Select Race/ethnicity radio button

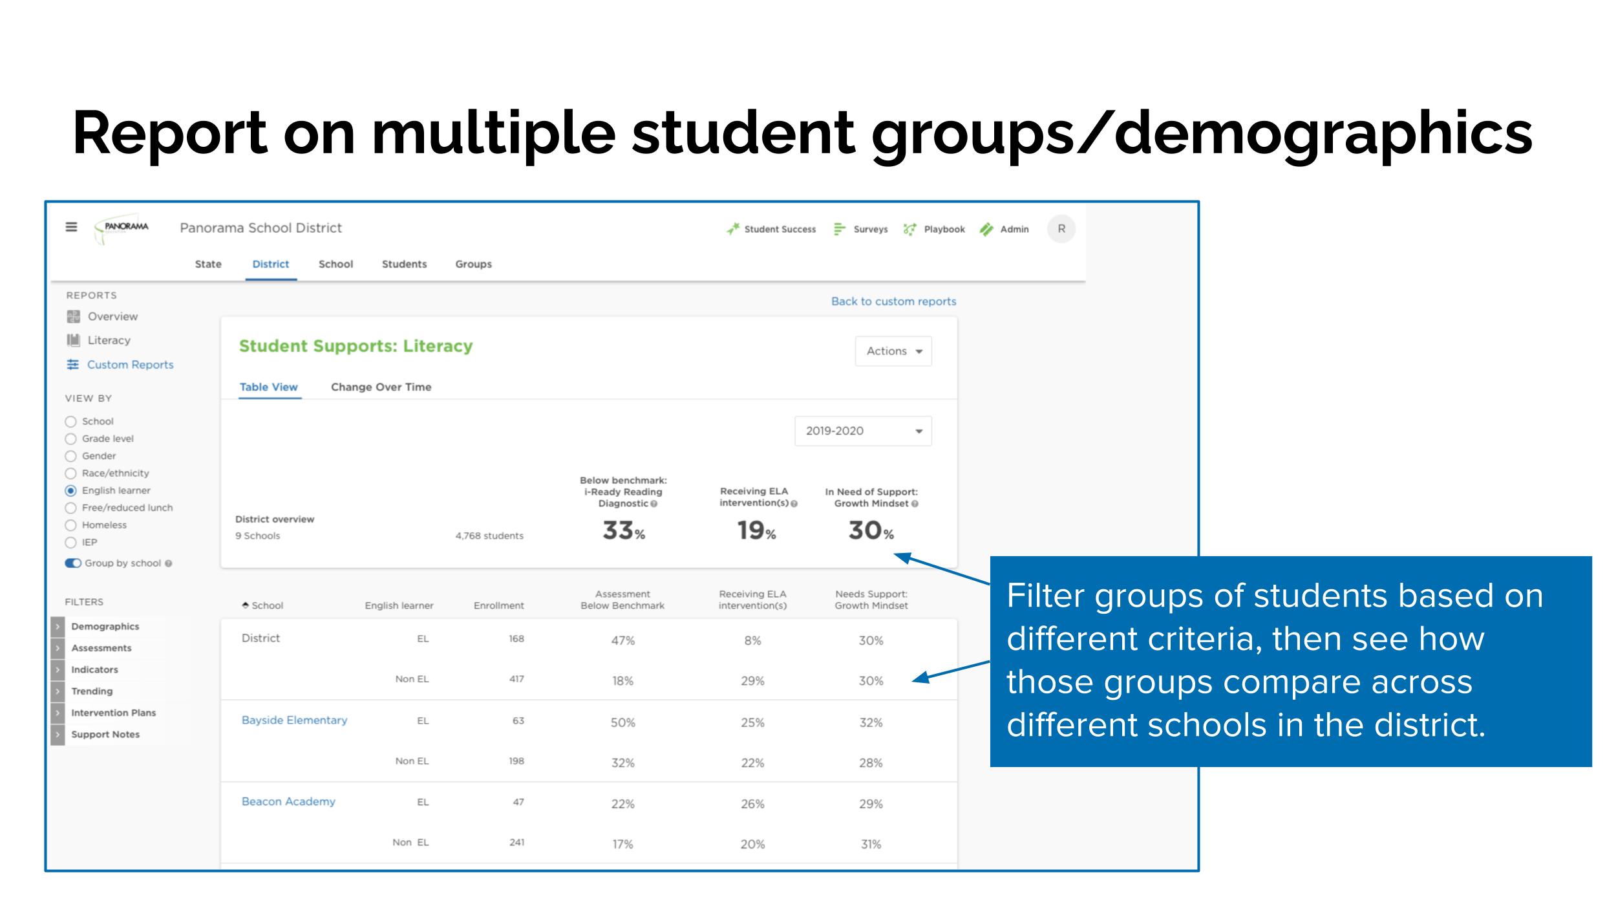point(71,473)
